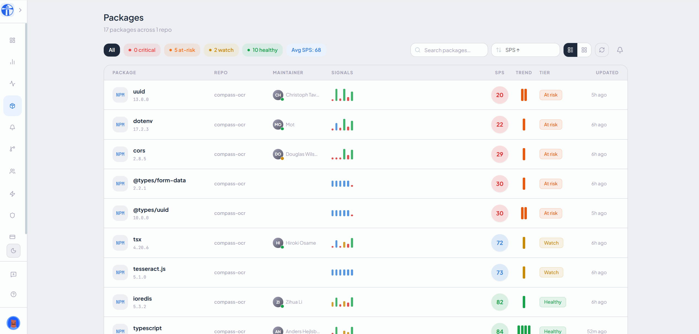Screen dimensions: 699x334
Task: Open the user profile avatar
Action: (x=14, y=323)
